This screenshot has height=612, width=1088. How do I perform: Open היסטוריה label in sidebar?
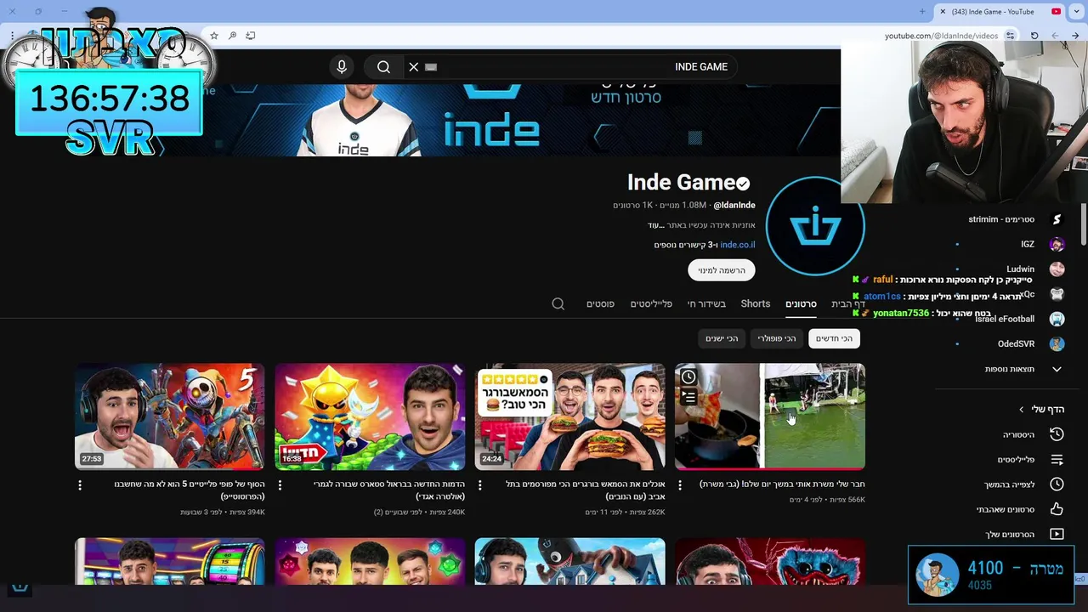tap(1018, 434)
